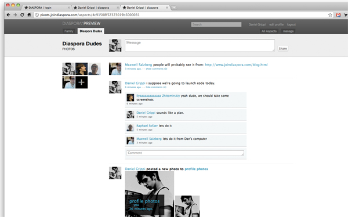
Task: Show comments on Maxwell Salzberg's post
Action: [x=157, y=69]
